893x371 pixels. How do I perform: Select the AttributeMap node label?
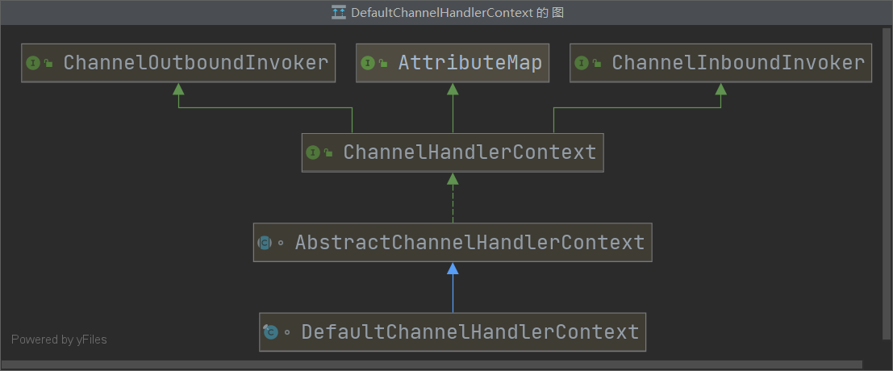pyautogui.click(x=469, y=63)
